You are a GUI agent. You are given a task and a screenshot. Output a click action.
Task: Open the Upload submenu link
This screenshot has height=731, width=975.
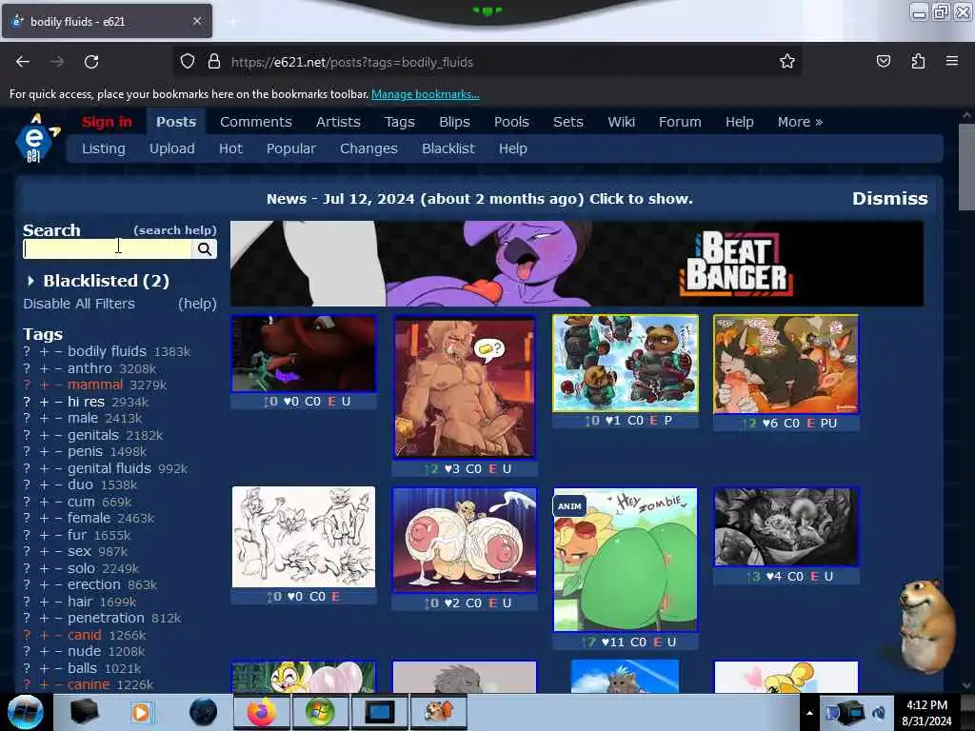171,148
